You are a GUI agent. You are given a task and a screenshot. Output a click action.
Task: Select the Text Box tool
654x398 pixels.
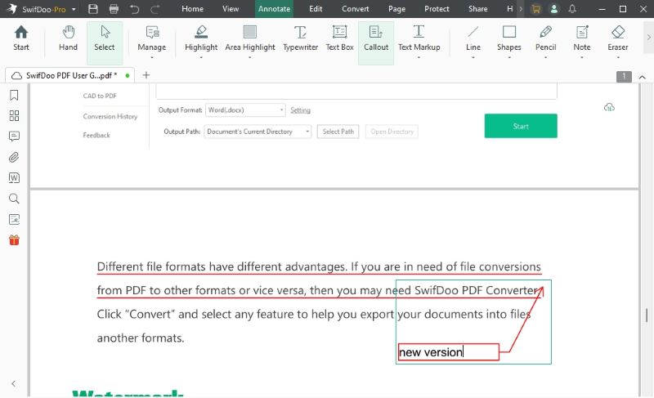339,38
